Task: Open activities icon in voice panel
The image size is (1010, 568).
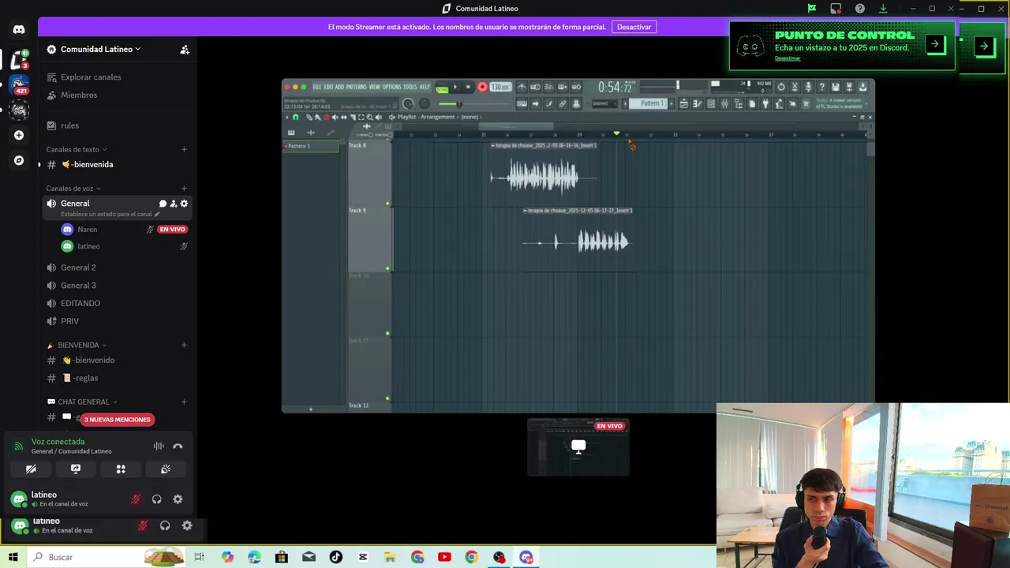Action: tap(121, 469)
